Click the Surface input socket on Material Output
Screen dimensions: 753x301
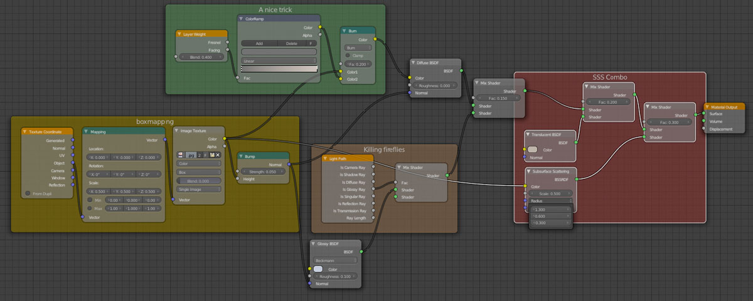704,114
